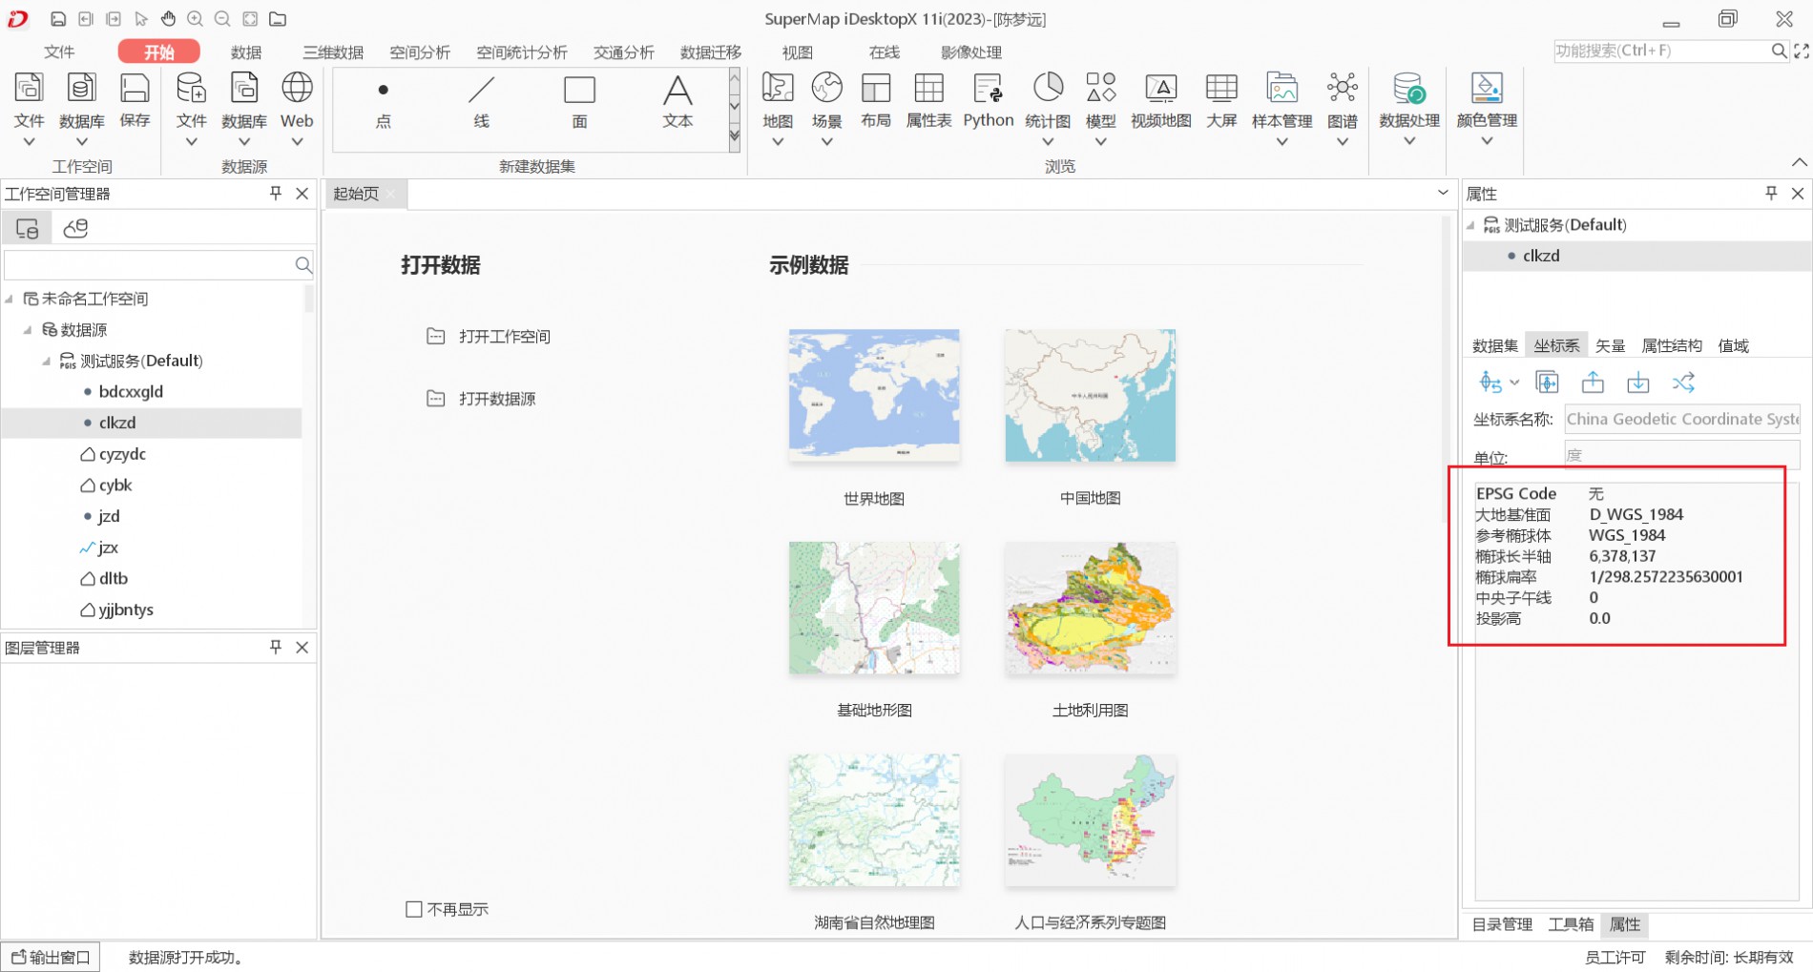Viewport: 1813px width, 972px height.
Task: Open the Model tool
Action: (1100, 100)
